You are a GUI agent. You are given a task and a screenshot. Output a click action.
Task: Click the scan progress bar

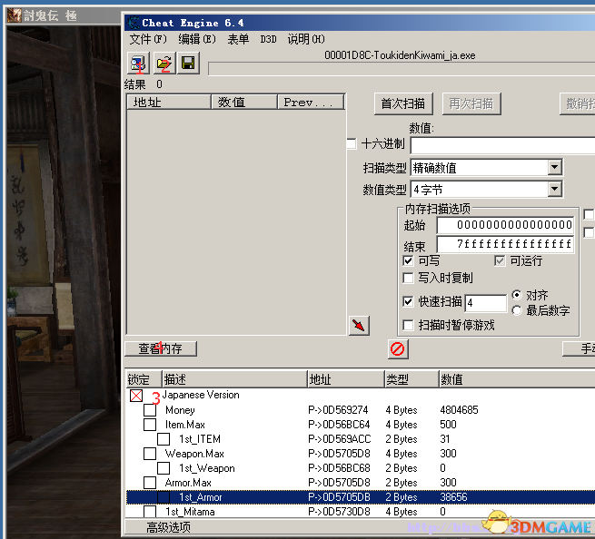402,69
